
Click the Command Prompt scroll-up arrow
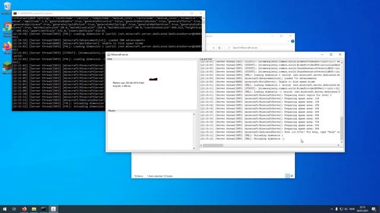(x=203, y=18)
